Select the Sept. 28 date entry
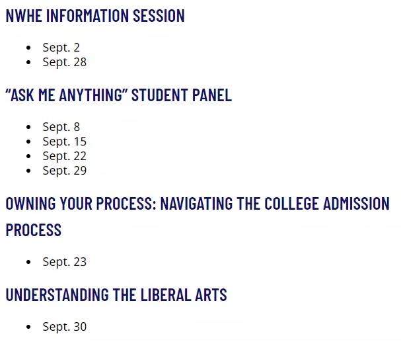 pyautogui.click(x=65, y=62)
